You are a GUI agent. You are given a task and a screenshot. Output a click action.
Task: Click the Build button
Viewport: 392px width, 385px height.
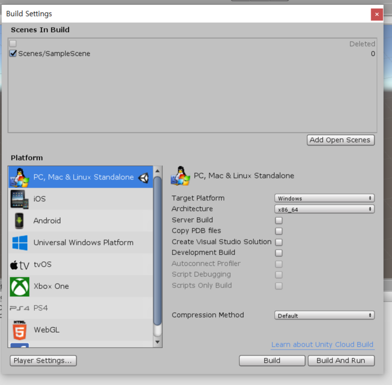pyautogui.click(x=272, y=361)
